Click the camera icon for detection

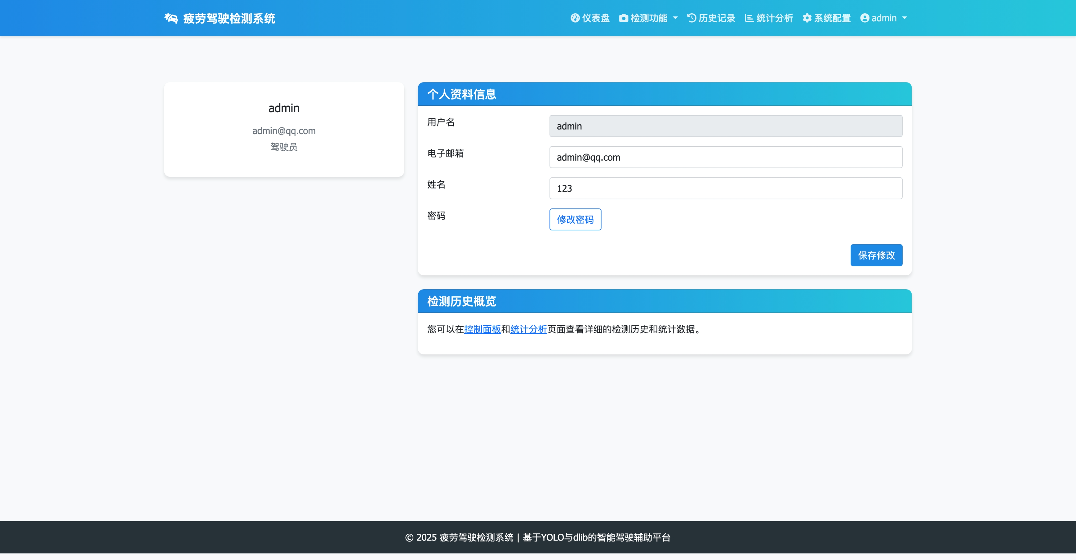tap(623, 18)
